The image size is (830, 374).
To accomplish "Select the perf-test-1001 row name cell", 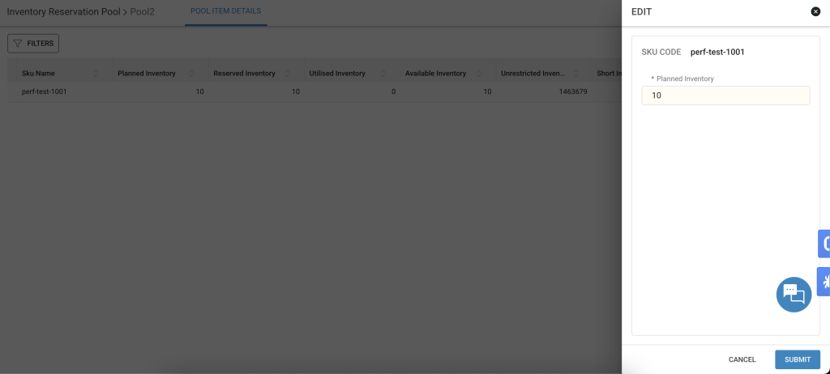I will [44, 91].
